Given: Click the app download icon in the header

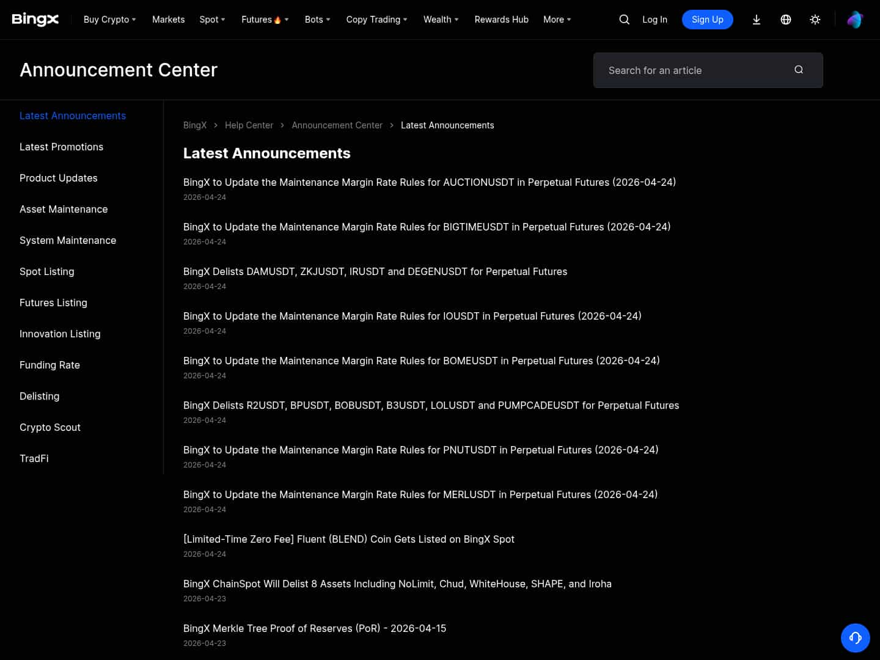Looking at the screenshot, I should [x=757, y=20].
